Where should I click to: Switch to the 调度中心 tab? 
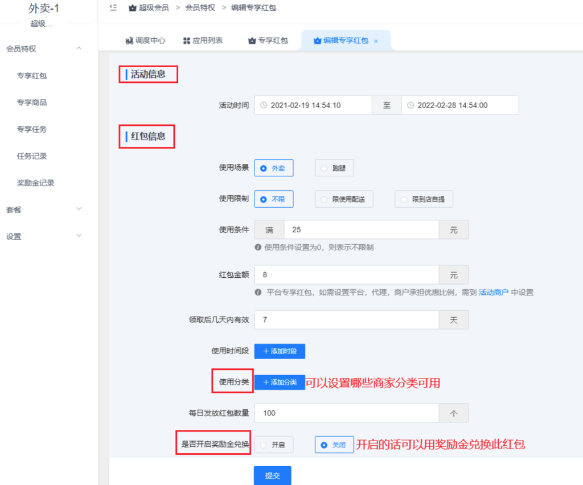(x=145, y=41)
